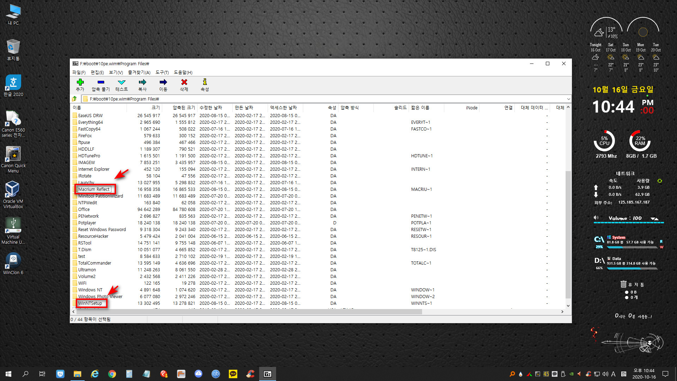The height and width of the screenshot is (381, 677).
Task: Open 내 PC desktop icon
Action: pyautogui.click(x=13, y=14)
